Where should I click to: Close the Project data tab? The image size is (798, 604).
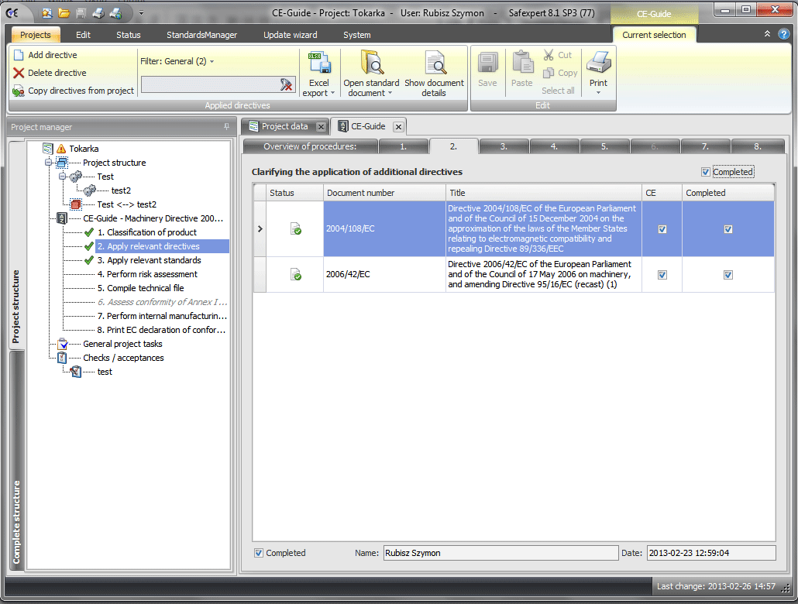321,127
